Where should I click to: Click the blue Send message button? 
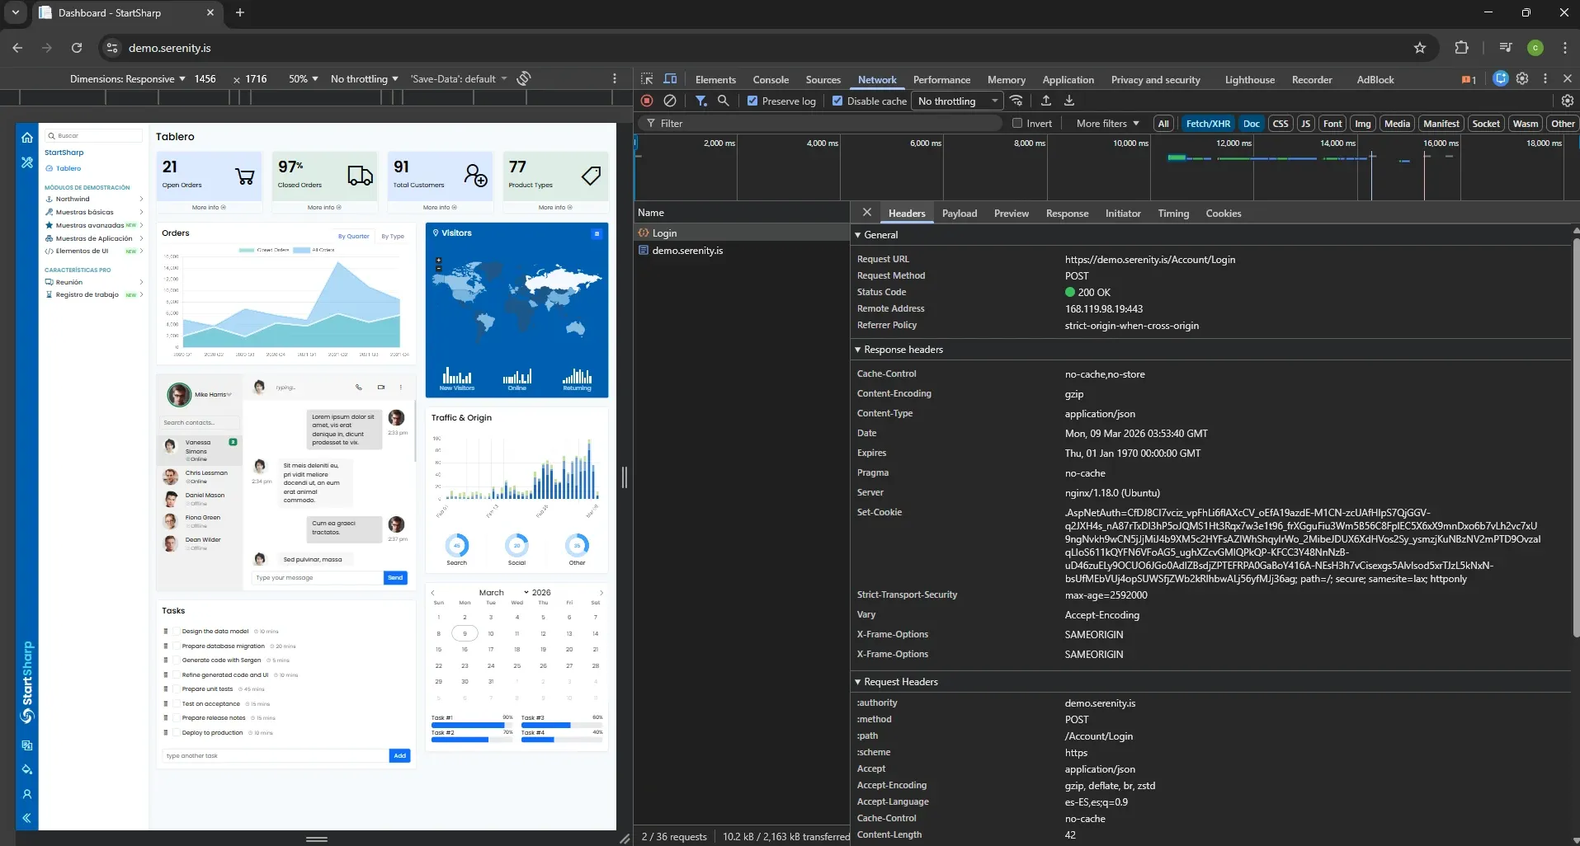click(x=395, y=577)
